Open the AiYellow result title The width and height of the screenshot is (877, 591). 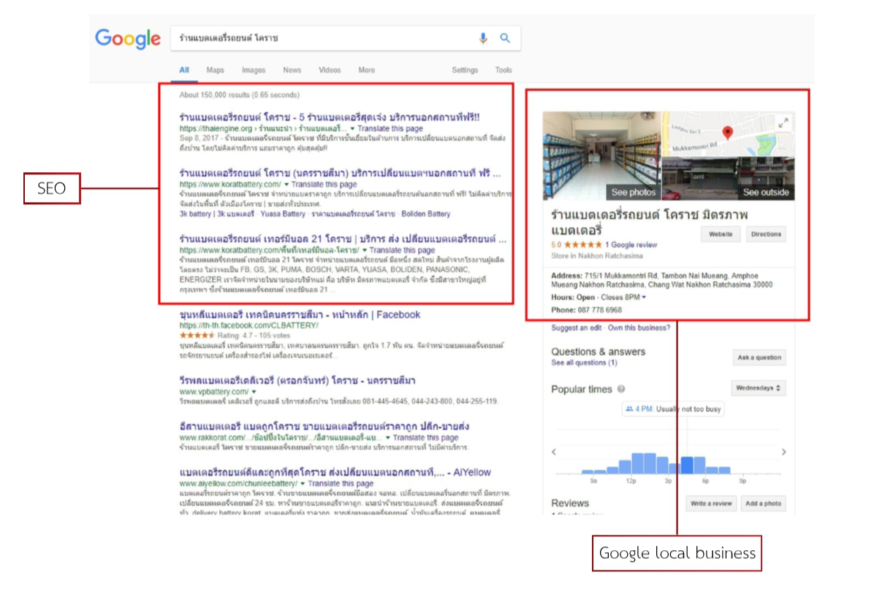coord(336,473)
